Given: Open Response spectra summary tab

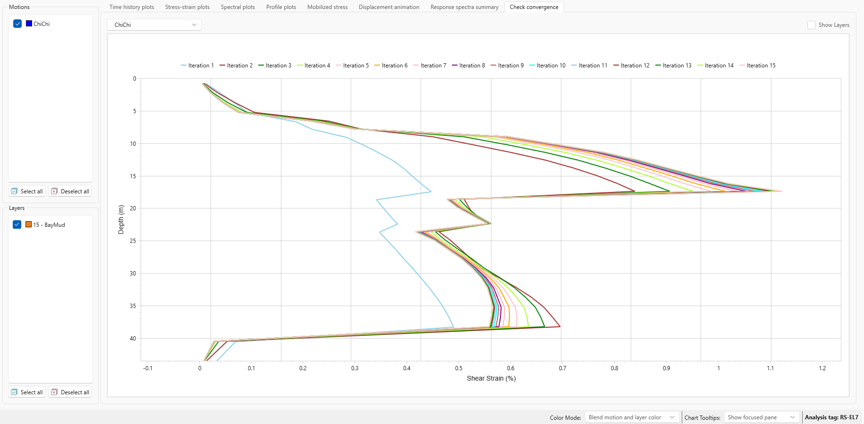Looking at the screenshot, I should point(465,7).
